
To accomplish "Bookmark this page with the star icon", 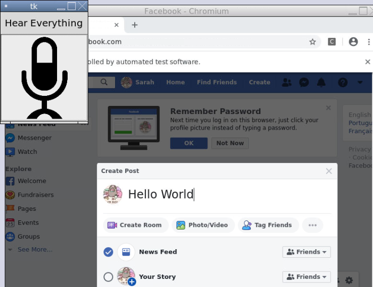I will click(312, 42).
